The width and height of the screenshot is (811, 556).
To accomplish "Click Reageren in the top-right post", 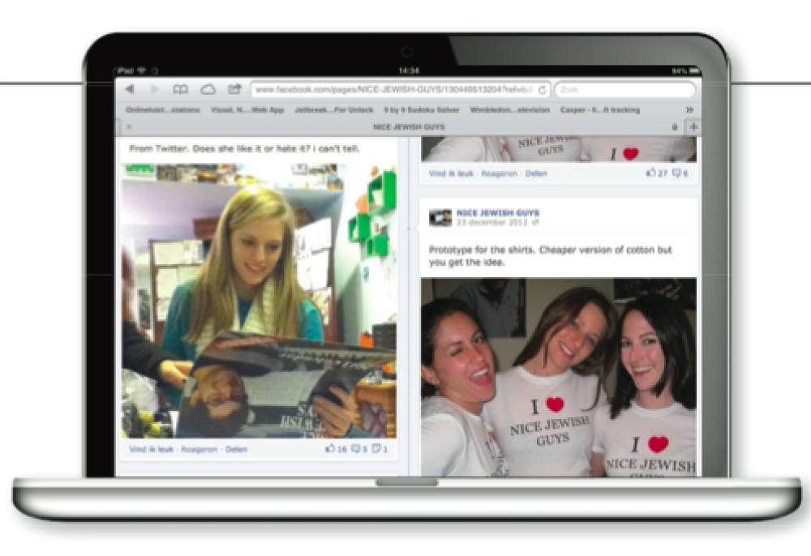I will coord(499,173).
